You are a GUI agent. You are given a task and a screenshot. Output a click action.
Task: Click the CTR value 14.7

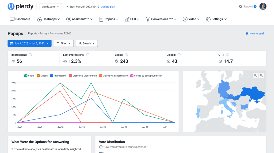coord(228,61)
